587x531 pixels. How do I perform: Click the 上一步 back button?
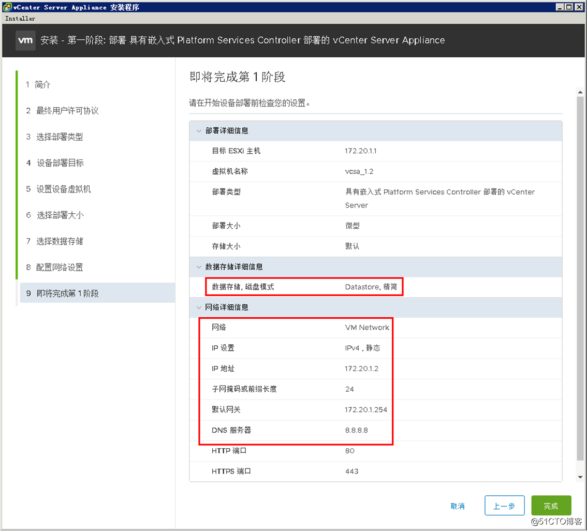[504, 506]
